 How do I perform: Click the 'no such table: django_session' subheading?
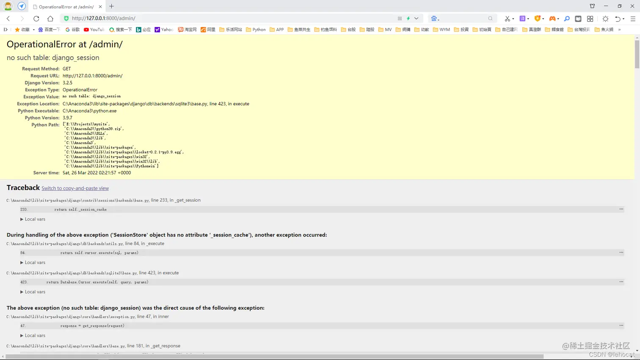pyautogui.click(x=53, y=58)
